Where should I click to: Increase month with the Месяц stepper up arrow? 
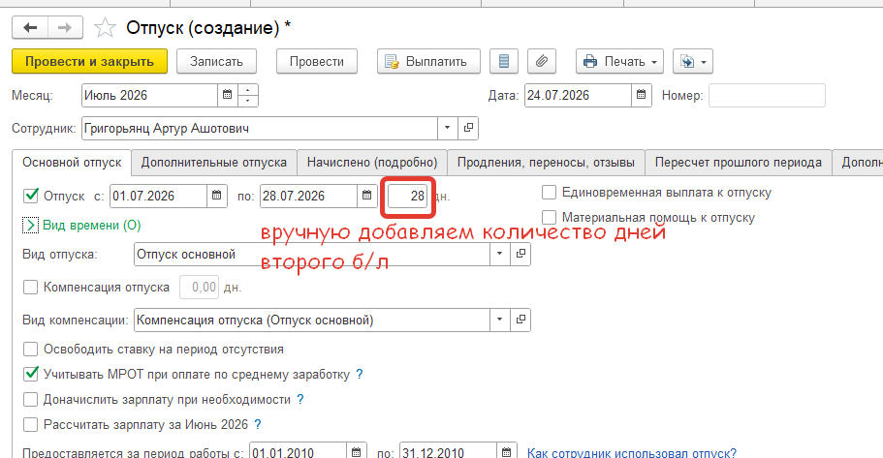248,90
